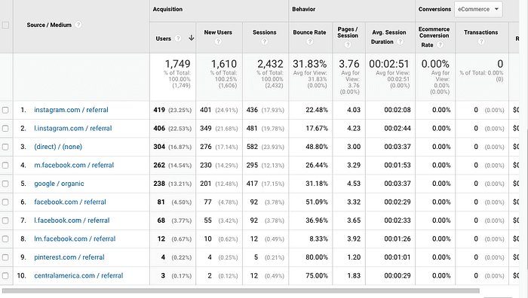
Task: Open centralamerica.com / referral link
Action: [78, 276]
